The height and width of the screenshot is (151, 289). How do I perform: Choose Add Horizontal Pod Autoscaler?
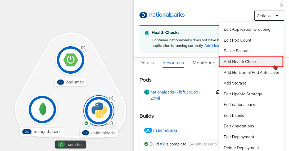pos(251,72)
